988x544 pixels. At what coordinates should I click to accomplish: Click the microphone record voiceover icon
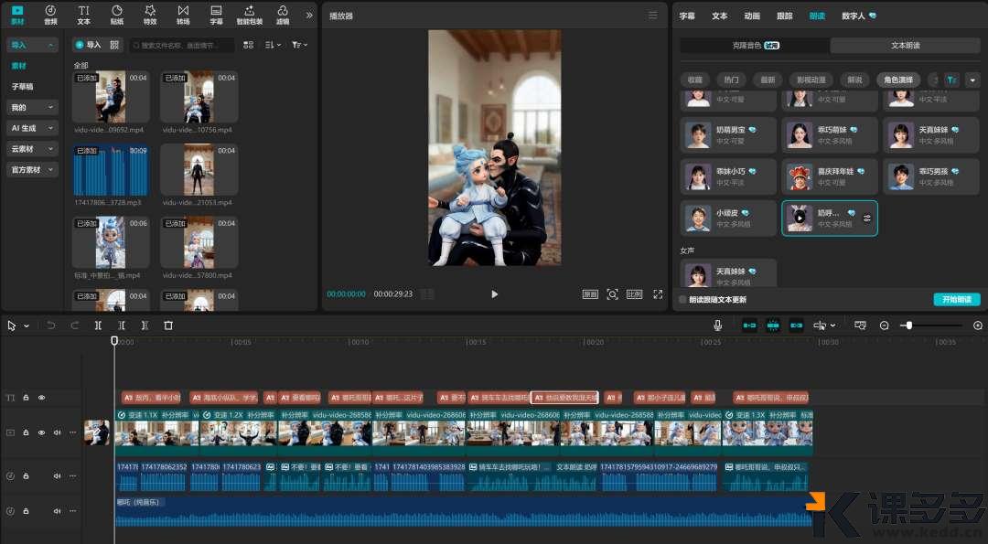coord(717,325)
